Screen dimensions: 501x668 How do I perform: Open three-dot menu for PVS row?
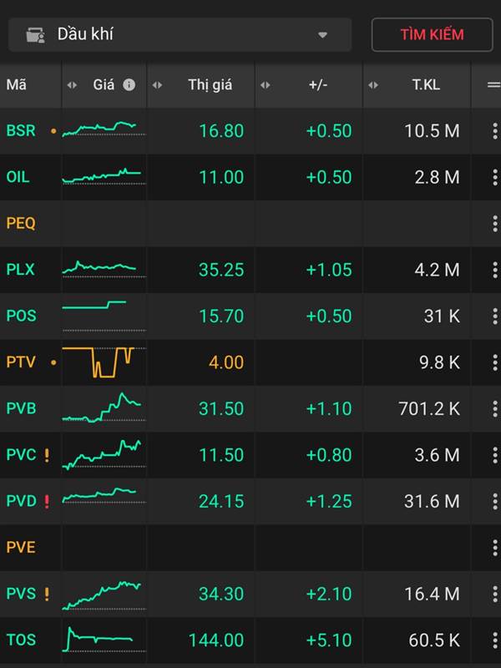point(494,595)
